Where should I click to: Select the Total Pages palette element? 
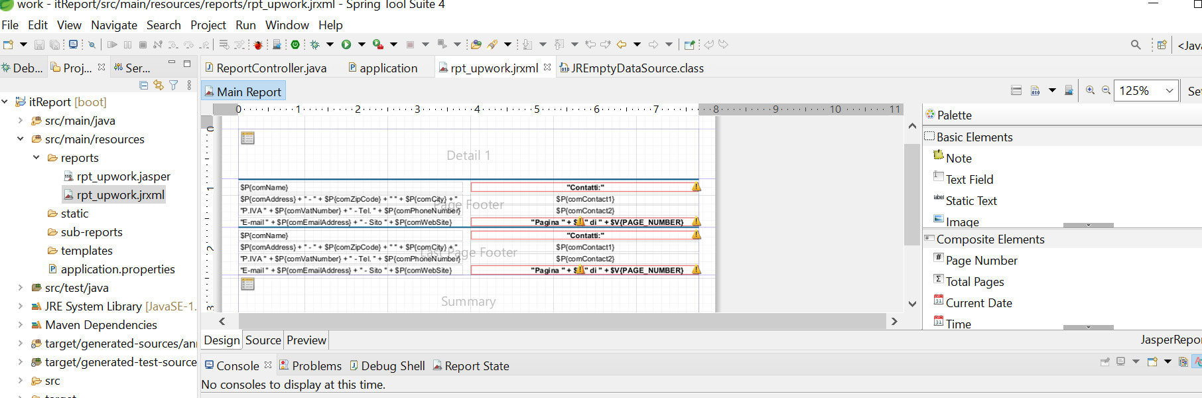pyautogui.click(x=968, y=281)
